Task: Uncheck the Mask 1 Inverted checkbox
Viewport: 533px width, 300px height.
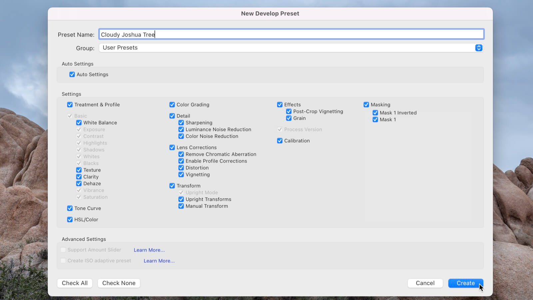Action: (x=375, y=113)
